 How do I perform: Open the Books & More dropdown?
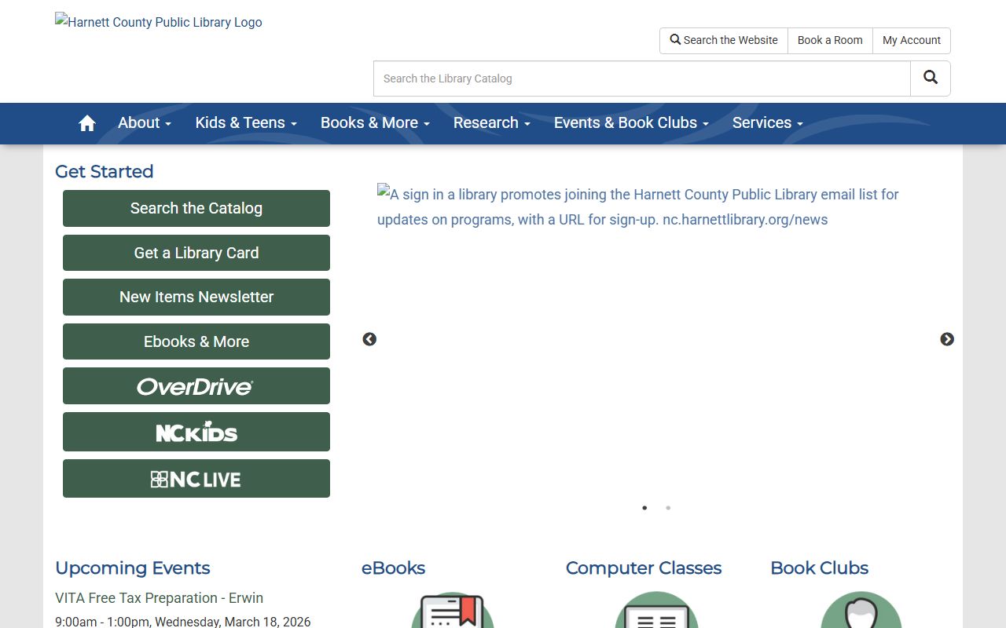[375, 123]
